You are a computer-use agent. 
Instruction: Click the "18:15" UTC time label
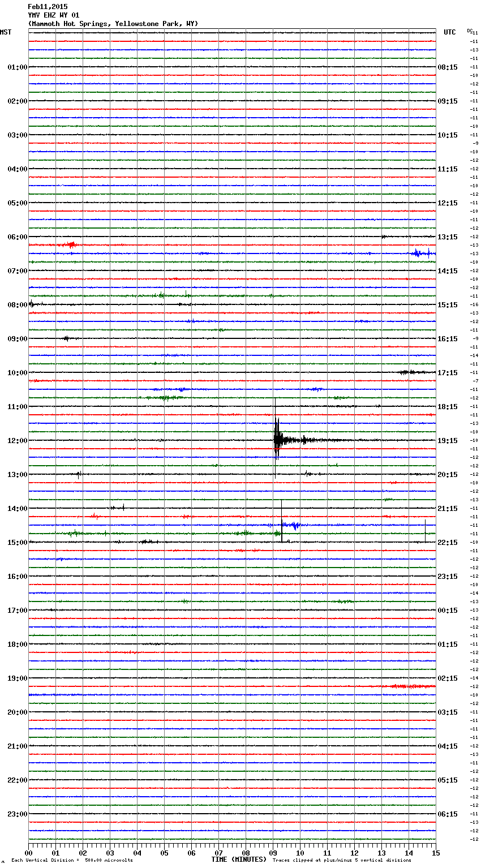(448, 407)
